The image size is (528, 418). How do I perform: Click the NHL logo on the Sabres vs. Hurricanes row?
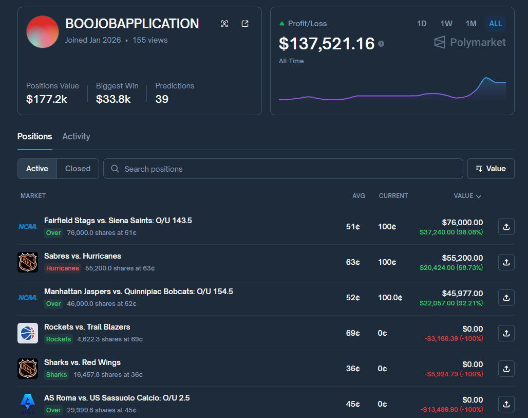28,262
